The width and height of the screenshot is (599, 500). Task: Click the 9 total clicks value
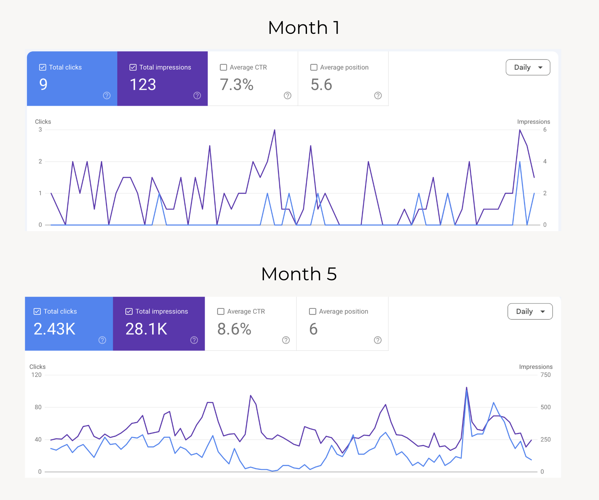pos(43,85)
